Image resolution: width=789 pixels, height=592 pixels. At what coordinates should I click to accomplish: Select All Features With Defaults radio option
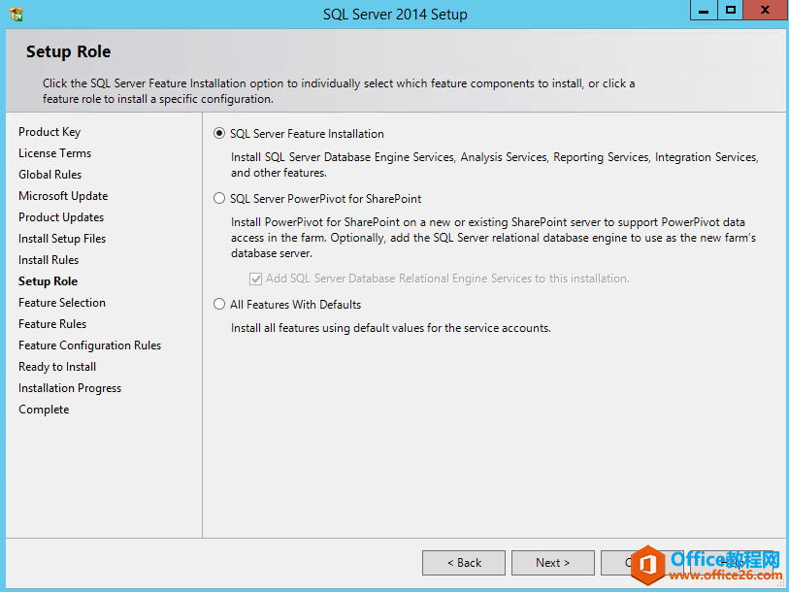tap(219, 304)
